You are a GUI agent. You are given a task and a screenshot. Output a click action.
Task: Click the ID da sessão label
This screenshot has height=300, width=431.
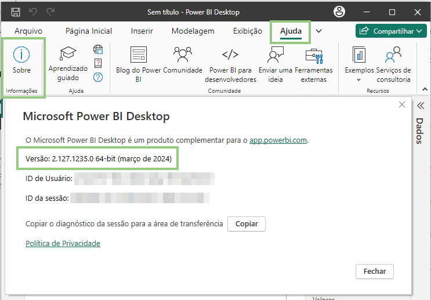point(47,198)
